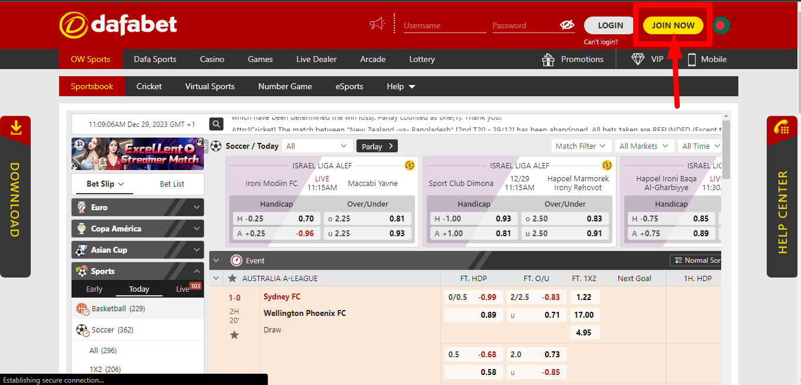Click the Dafabet logo
The height and width of the screenshot is (385, 801).
118,25
